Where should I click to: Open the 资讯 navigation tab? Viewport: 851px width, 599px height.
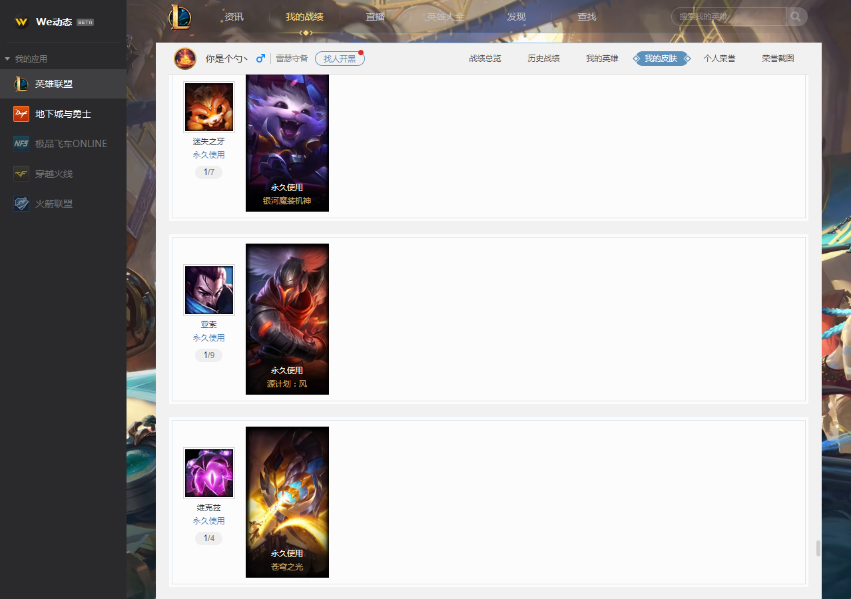point(234,17)
